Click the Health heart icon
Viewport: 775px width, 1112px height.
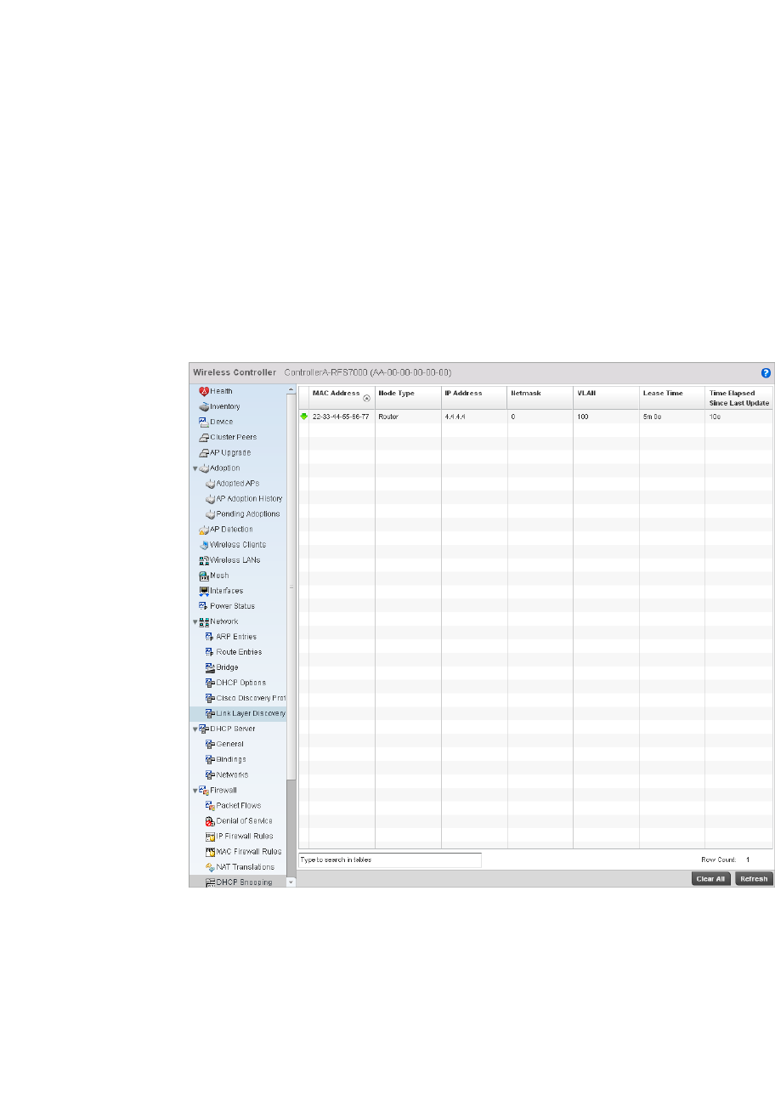(x=204, y=391)
